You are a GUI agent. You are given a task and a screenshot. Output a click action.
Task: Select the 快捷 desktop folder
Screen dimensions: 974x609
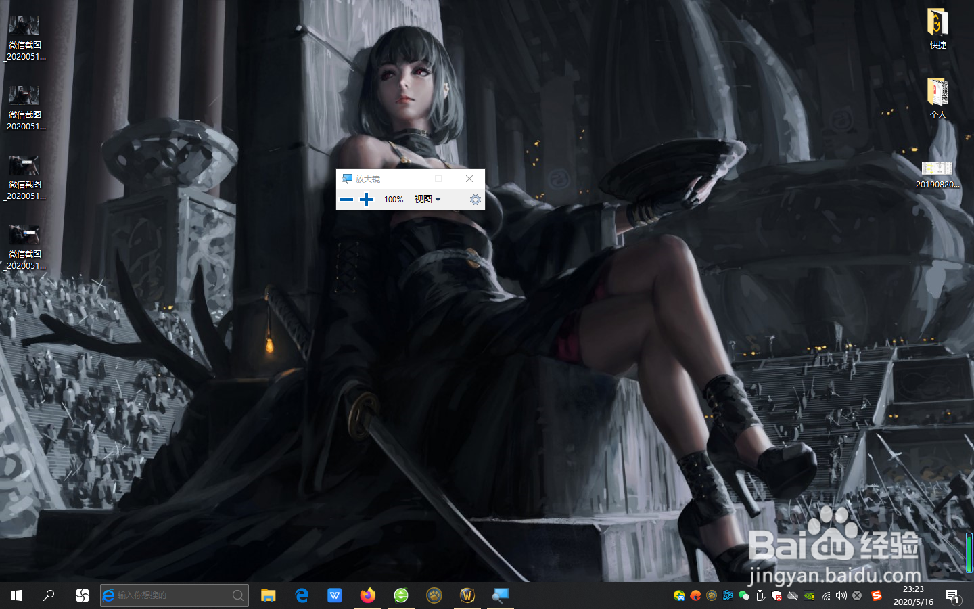click(x=937, y=29)
